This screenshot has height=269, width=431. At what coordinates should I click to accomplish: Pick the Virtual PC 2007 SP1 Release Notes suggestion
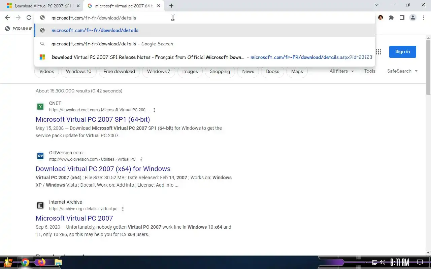click(x=205, y=57)
